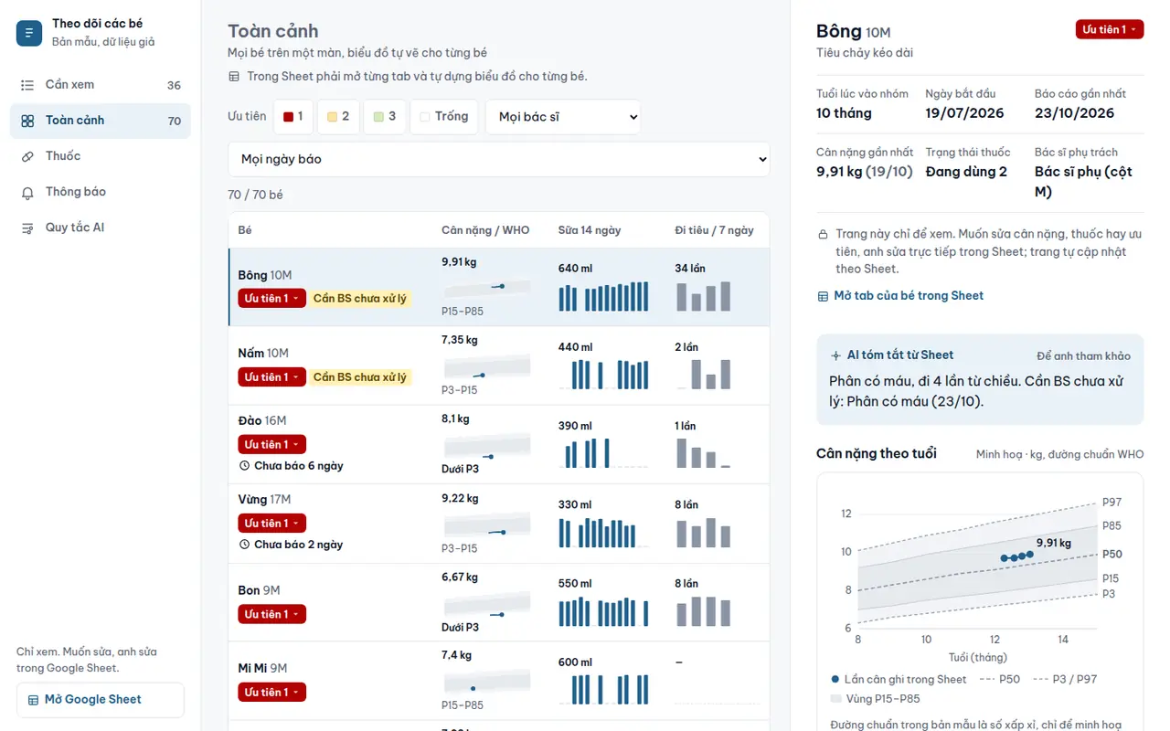Click the grid icon next to Toàn cảnh

[x=27, y=121]
